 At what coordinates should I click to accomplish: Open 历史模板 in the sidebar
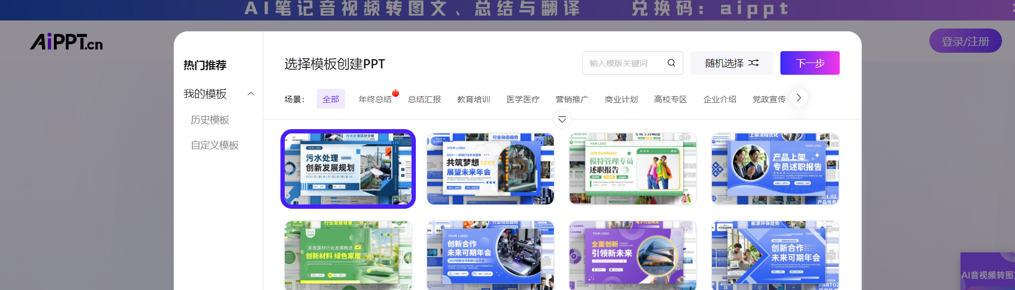210,119
